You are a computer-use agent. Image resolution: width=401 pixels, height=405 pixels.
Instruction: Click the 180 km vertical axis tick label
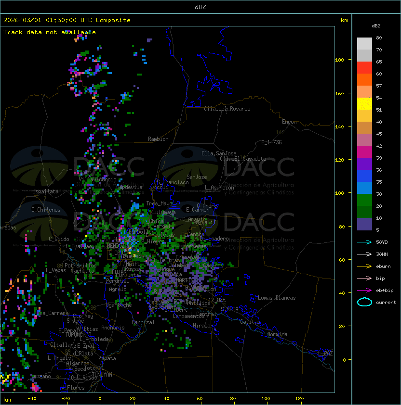(x=339, y=60)
